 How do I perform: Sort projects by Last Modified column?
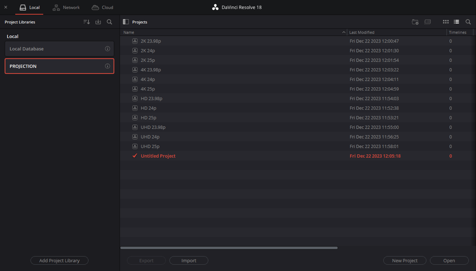(361, 32)
